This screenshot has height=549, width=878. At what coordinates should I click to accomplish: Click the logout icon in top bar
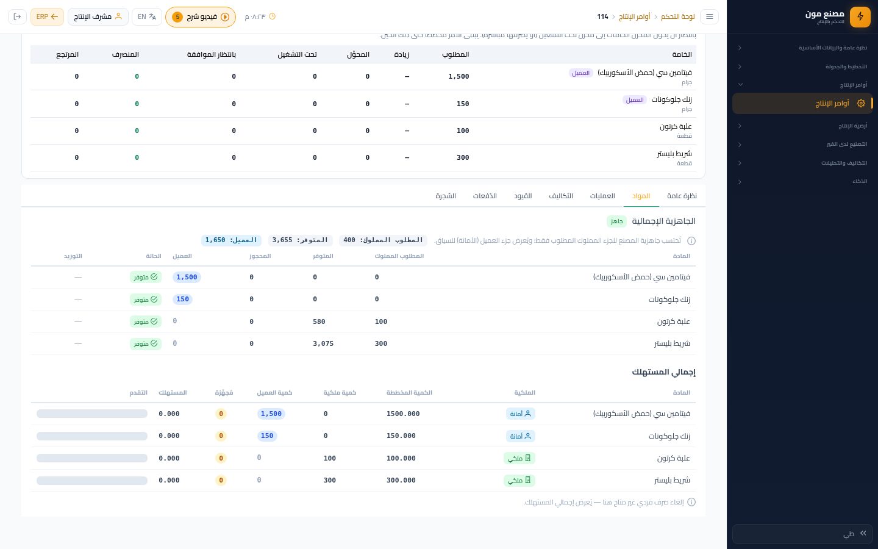pos(17,16)
